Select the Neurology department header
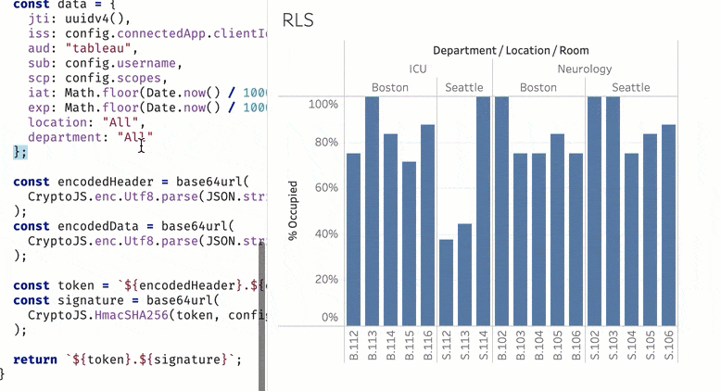Screen dimensions: 721x391 [x=584, y=69]
